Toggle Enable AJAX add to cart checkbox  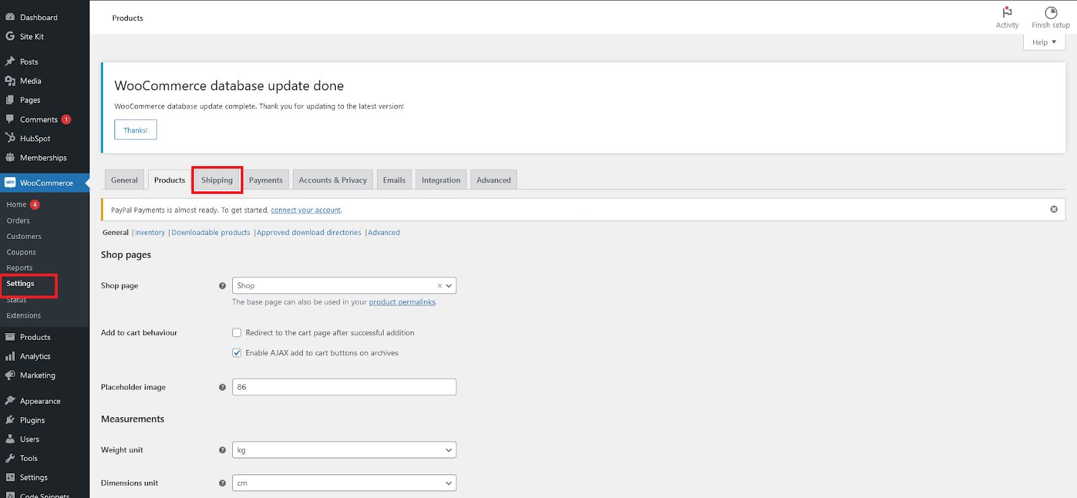coord(237,353)
